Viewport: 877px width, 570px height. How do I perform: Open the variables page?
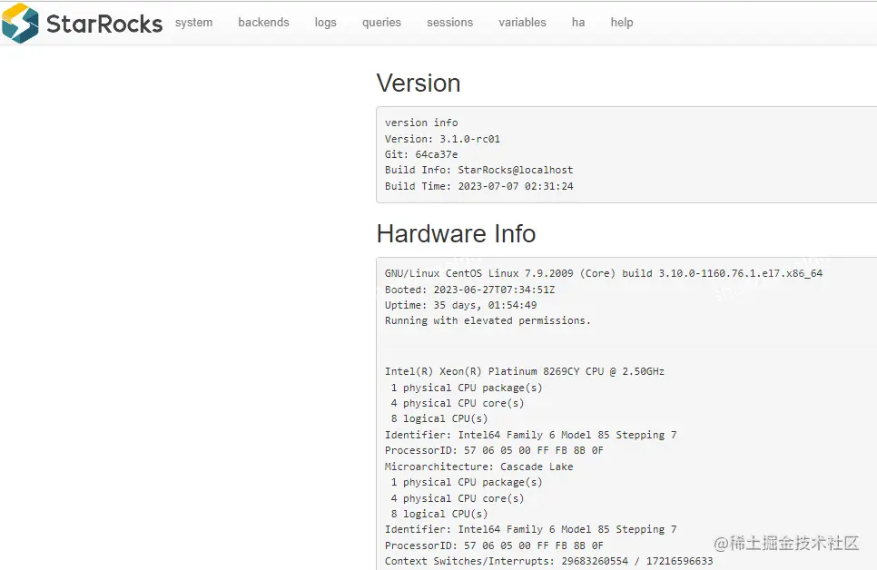[x=522, y=23]
